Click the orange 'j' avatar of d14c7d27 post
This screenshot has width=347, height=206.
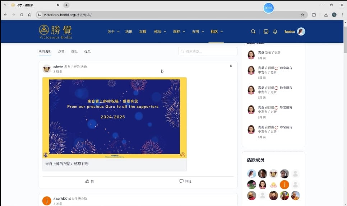click(x=47, y=201)
